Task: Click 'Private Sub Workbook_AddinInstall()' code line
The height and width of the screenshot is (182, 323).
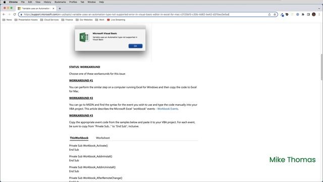Action: (91, 156)
